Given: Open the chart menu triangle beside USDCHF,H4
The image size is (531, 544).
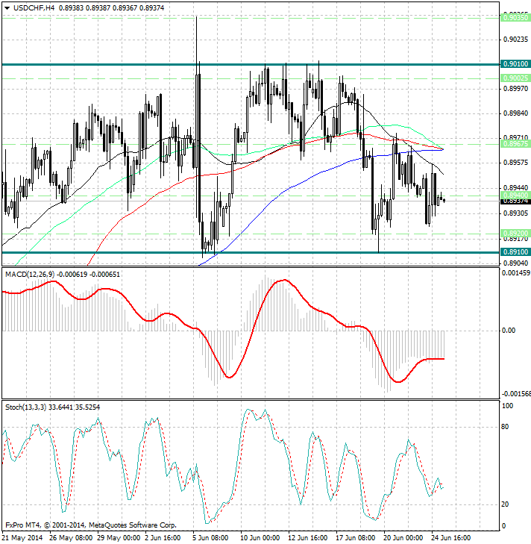Looking at the screenshot, I should (x=7, y=8).
